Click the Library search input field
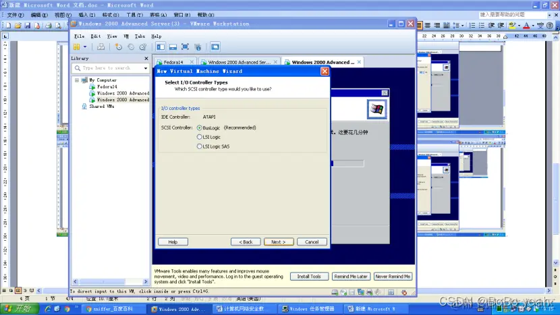Viewport: 560px width, 315px height. pos(111,68)
